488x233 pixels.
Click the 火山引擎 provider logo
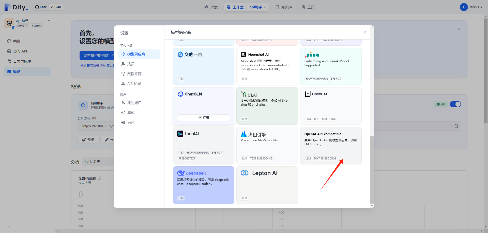[253, 134]
